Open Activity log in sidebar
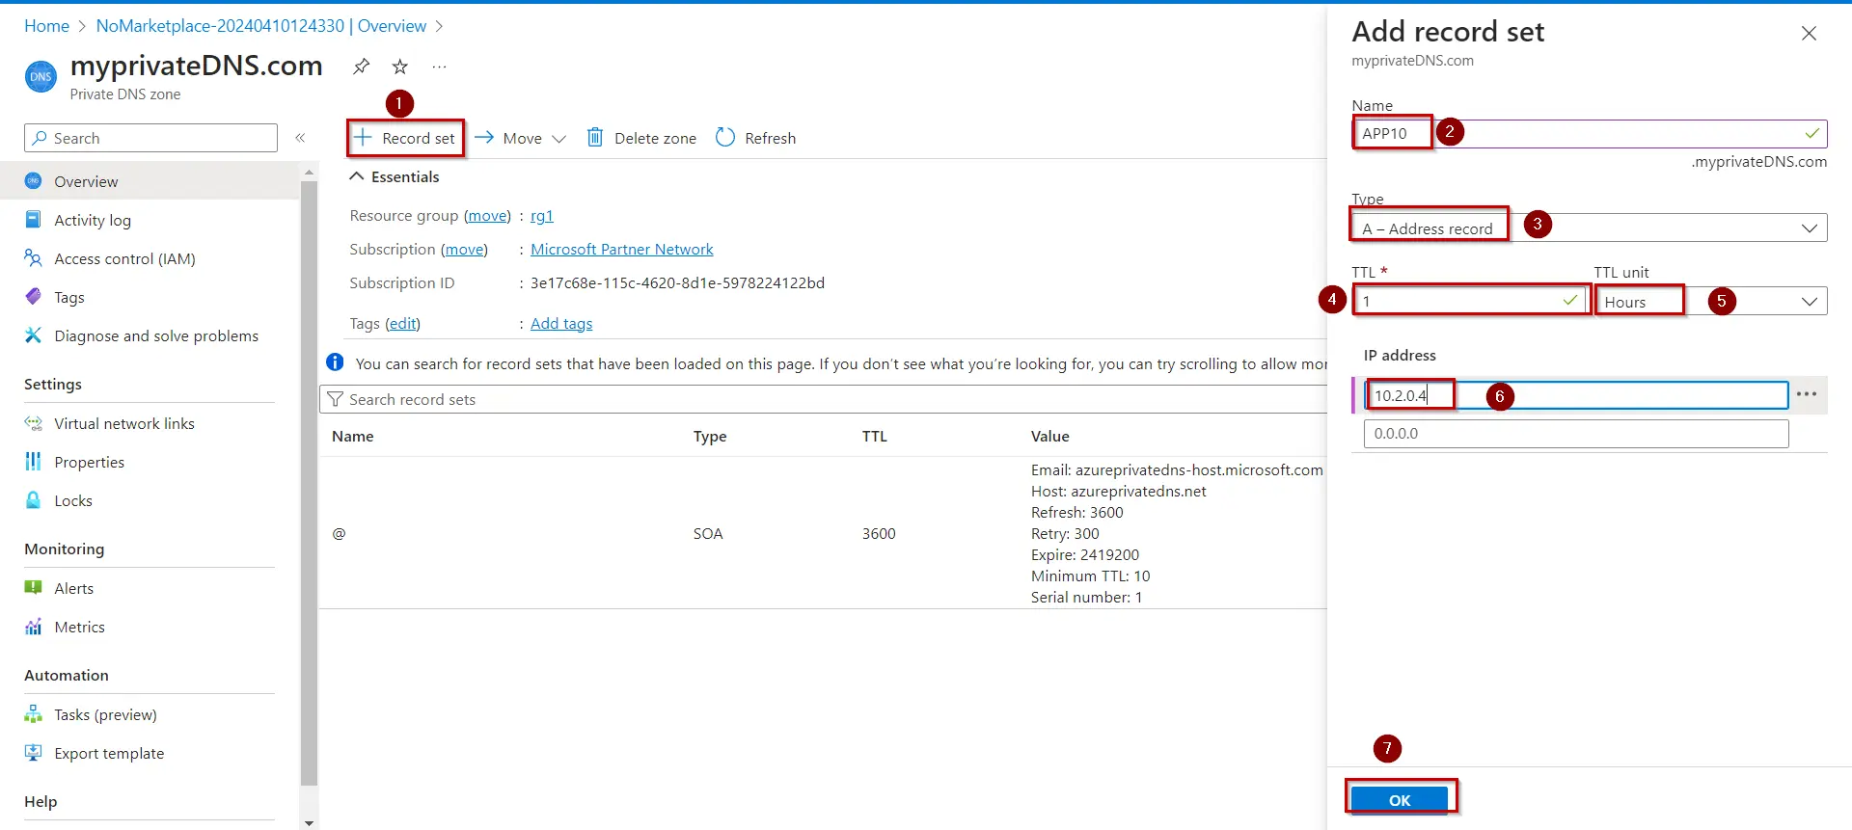 [93, 220]
